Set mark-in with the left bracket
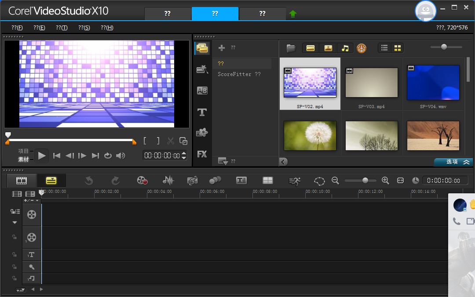The height and width of the screenshot is (297, 475). click(145, 141)
